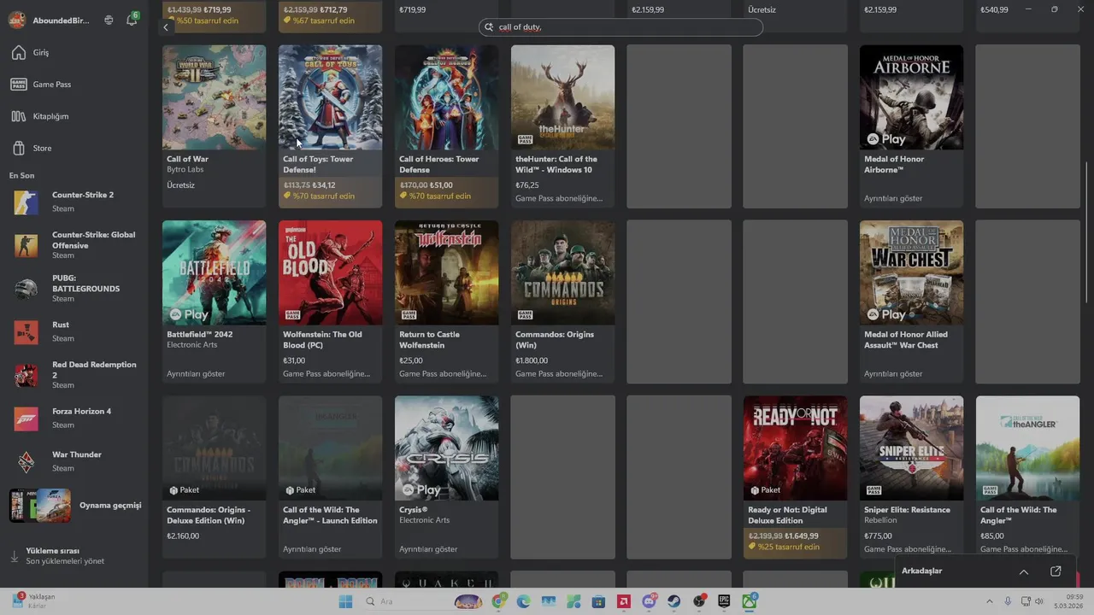Click the magnifier icon in the search box
This screenshot has height=615, width=1094.
pos(490,27)
